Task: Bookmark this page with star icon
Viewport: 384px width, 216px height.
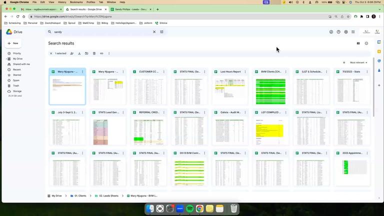Action: coord(348,16)
